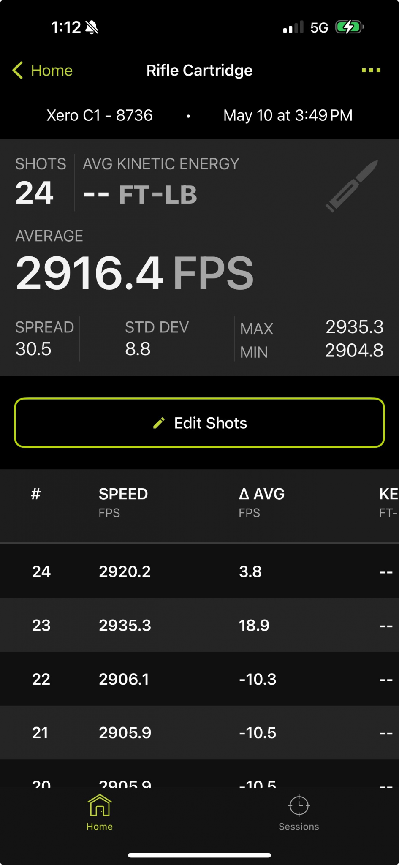The width and height of the screenshot is (399, 865).
Task: Tap the silent bell icon near clock
Action: [92, 28]
